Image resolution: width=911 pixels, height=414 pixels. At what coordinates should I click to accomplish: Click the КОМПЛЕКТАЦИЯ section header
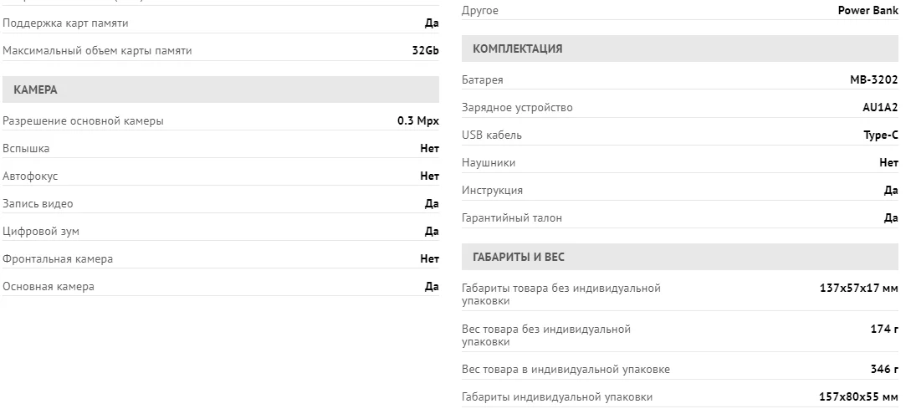(x=680, y=49)
